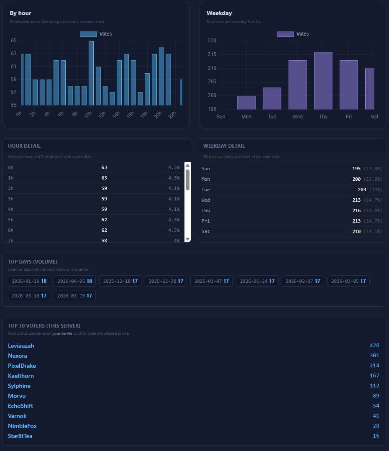Screen dimensions: 389x451
Task: Open Leviauzah's voter profile
Action: [21, 346]
